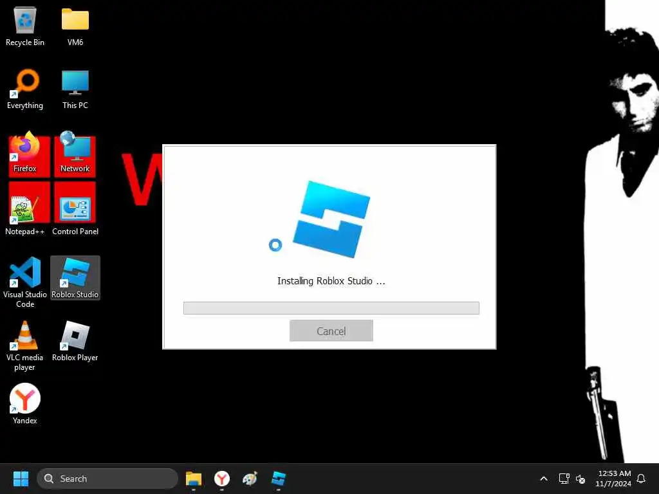This screenshot has width=659, height=494.
Task: Select the VM6 folder icon
Action: [75, 26]
